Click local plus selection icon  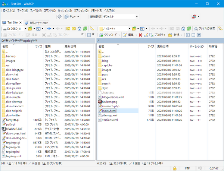tap(89, 35)
